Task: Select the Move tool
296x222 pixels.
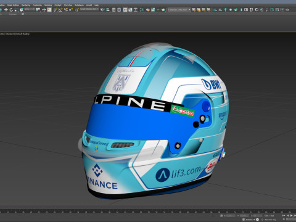Action: click(x=6, y=10)
